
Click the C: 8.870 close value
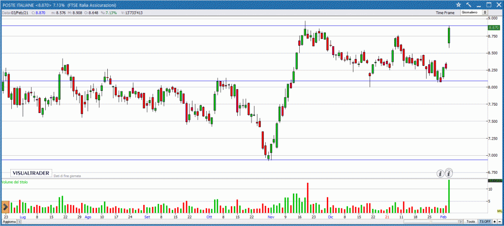38,13
